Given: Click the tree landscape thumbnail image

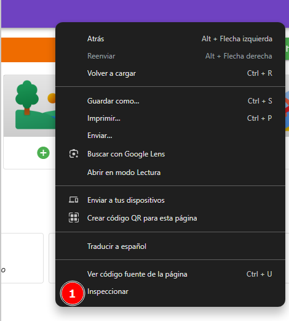Looking at the screenshot, I should pyautogui.click(x=30, y=105).
